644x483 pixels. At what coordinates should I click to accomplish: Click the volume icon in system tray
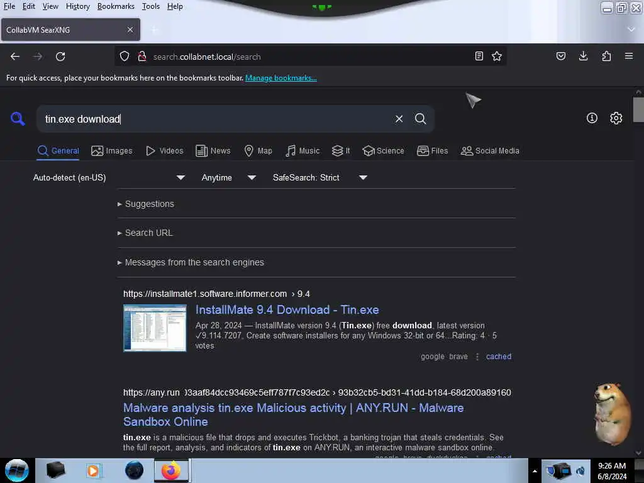580,471
